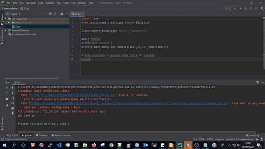
Task: Select the IQ run tab
Action: [18, 82]
